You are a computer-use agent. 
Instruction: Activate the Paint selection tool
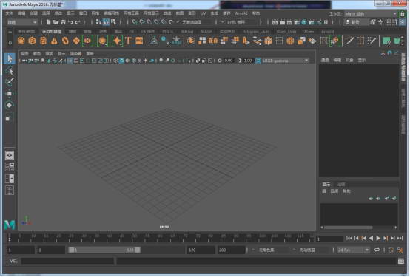(x=10, y=82)
